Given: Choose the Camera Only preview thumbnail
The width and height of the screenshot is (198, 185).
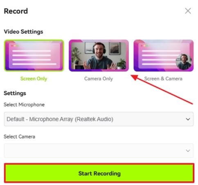Looking at the screenshot, I should (x=99, y=56).
